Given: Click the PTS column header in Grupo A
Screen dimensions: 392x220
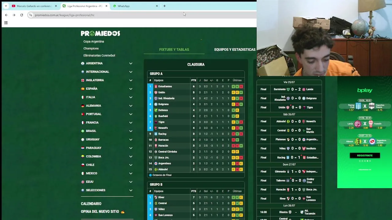Looking at the screenshot, I should pos(194,80).
